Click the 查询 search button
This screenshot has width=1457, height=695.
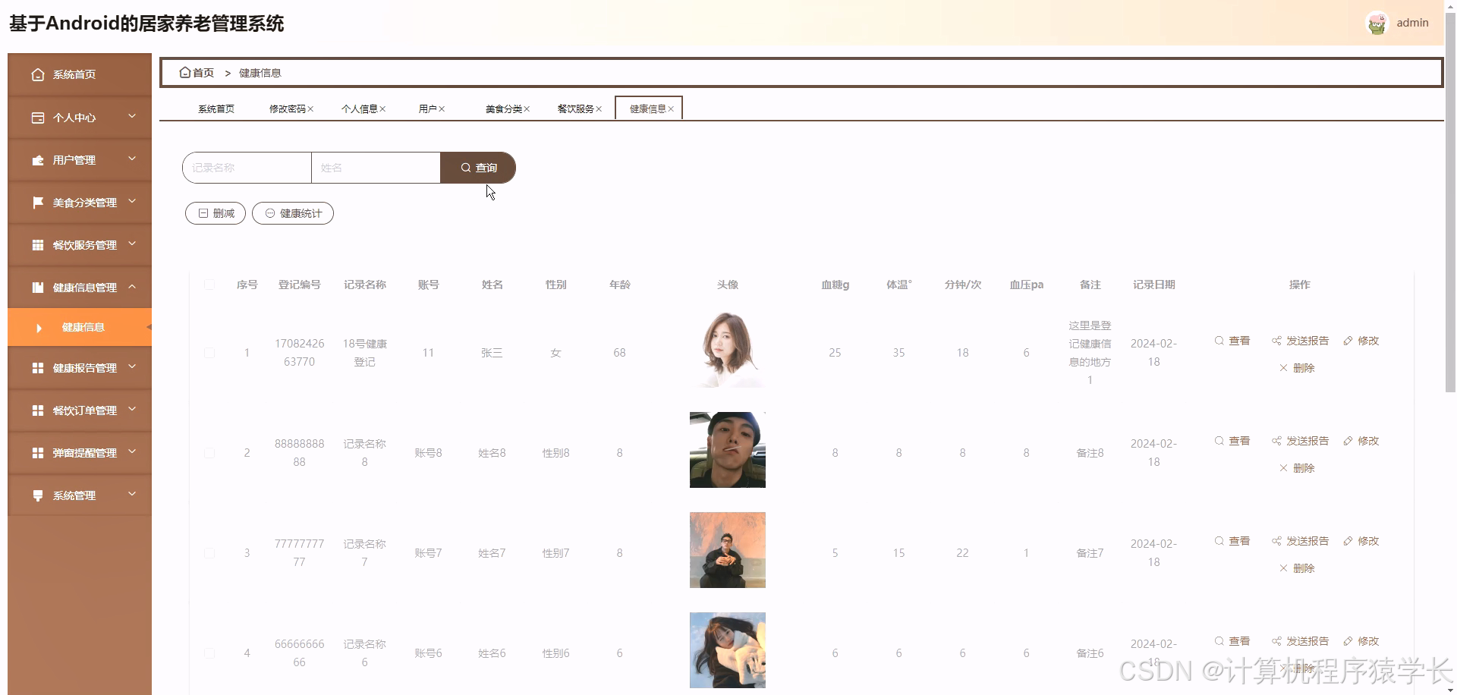click(x=478, y=168)
